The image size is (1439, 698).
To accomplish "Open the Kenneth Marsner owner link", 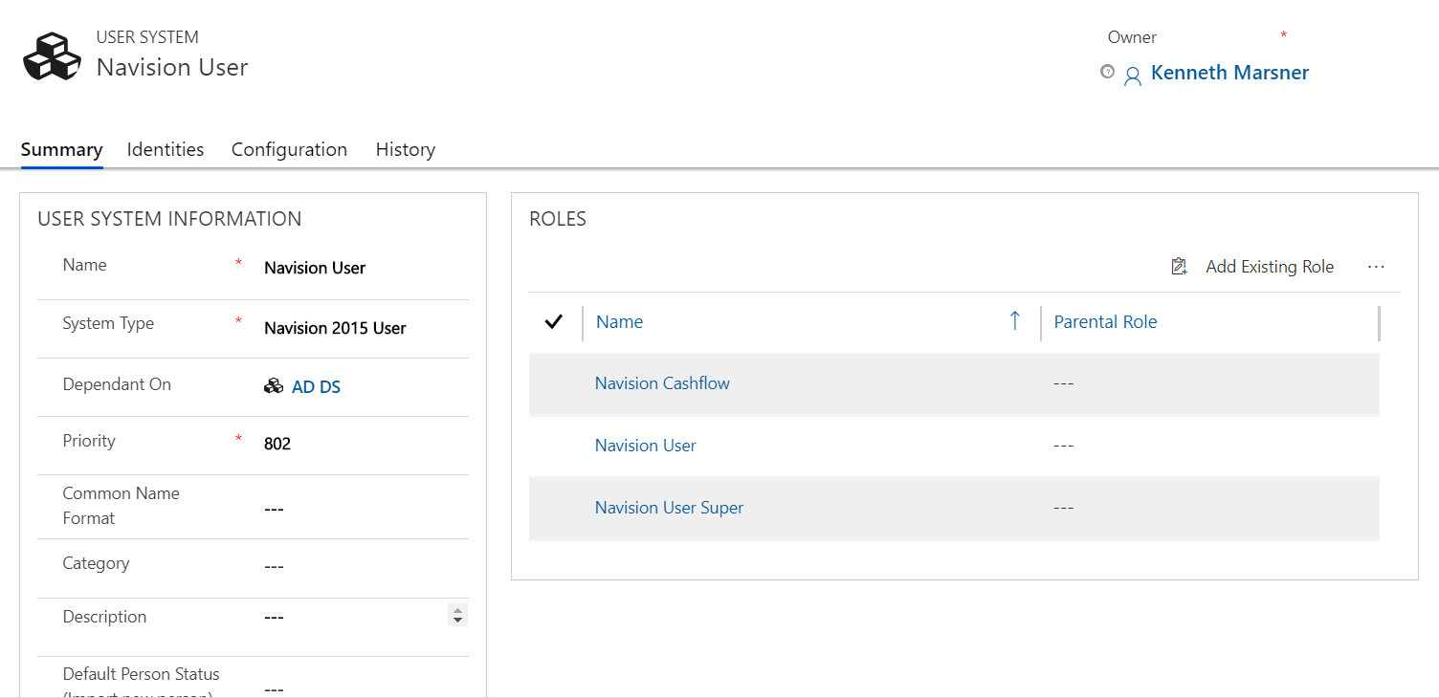I will pos(1229,73).
